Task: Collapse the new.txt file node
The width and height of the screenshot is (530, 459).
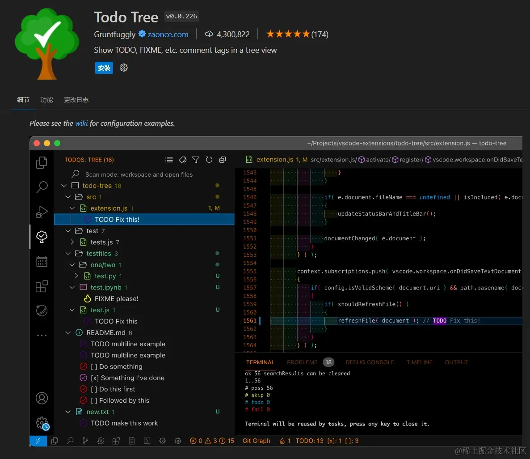Action: point(68,412)
